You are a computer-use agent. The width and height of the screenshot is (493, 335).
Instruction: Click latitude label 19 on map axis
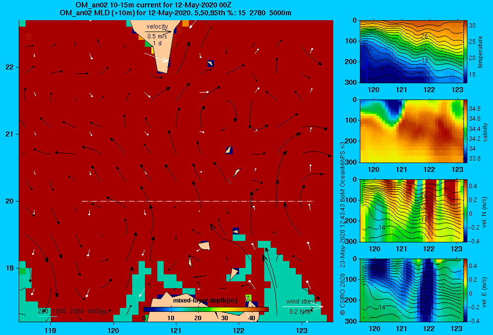point(10,268)
